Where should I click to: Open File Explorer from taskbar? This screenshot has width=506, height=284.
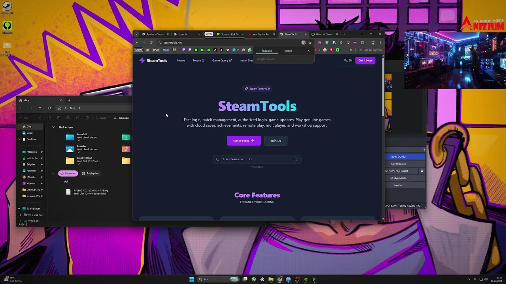point(271,279)
